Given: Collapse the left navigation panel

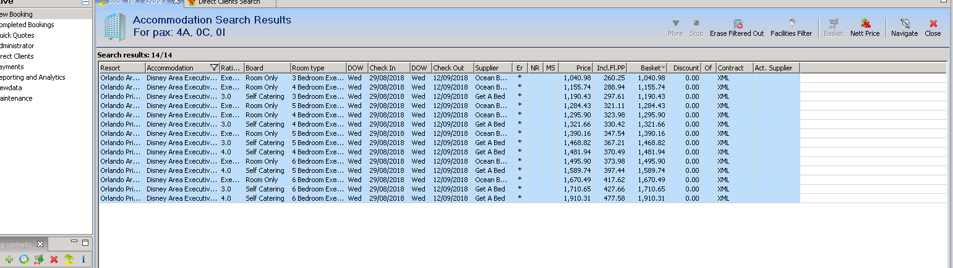Looking at the screenshot, I should point(85,2).
